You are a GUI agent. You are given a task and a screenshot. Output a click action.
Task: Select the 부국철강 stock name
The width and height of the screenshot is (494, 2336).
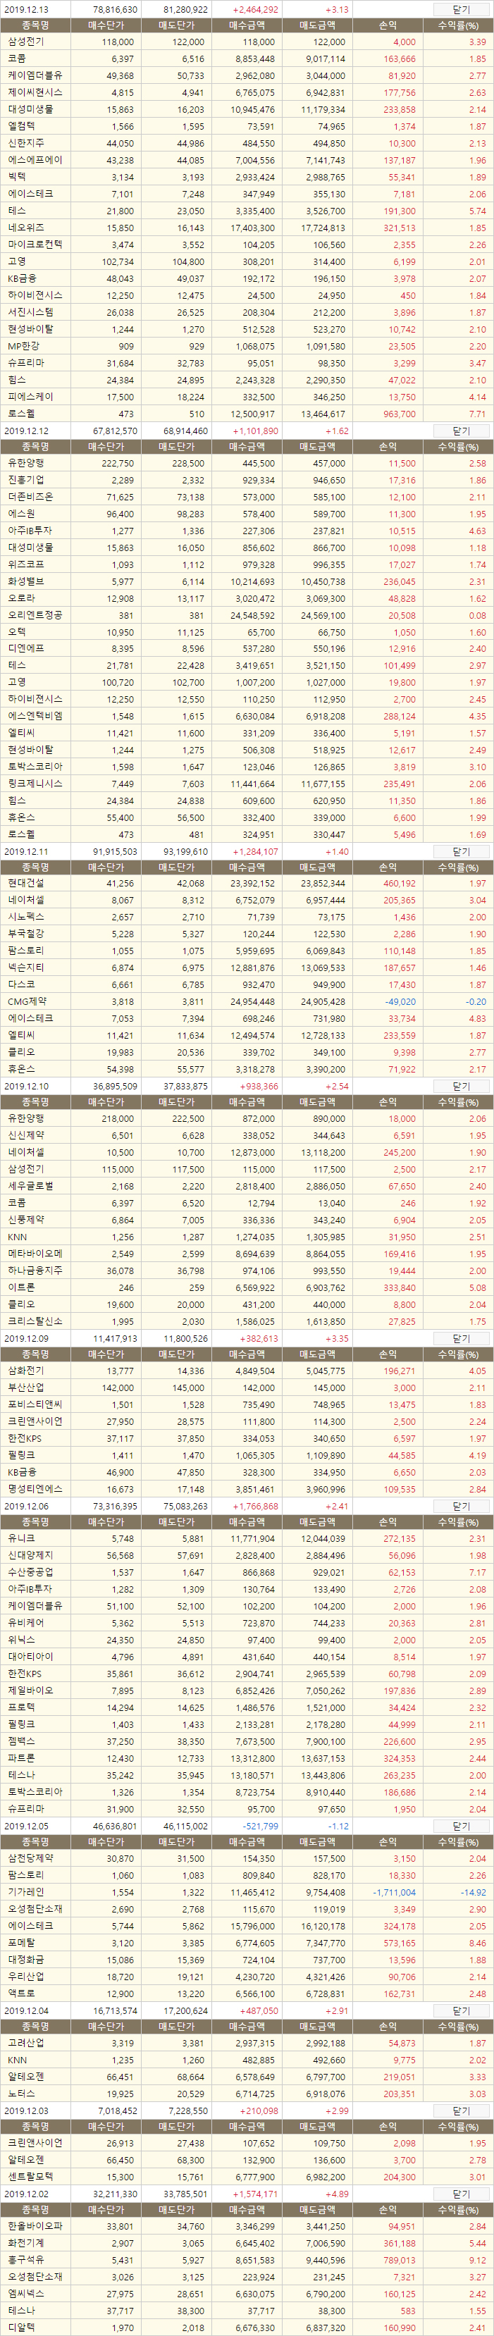click(26, 933)
